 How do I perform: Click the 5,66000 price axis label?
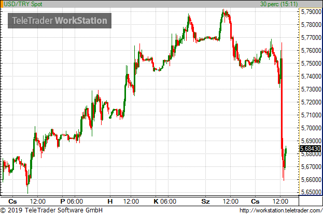pos(311,180)
